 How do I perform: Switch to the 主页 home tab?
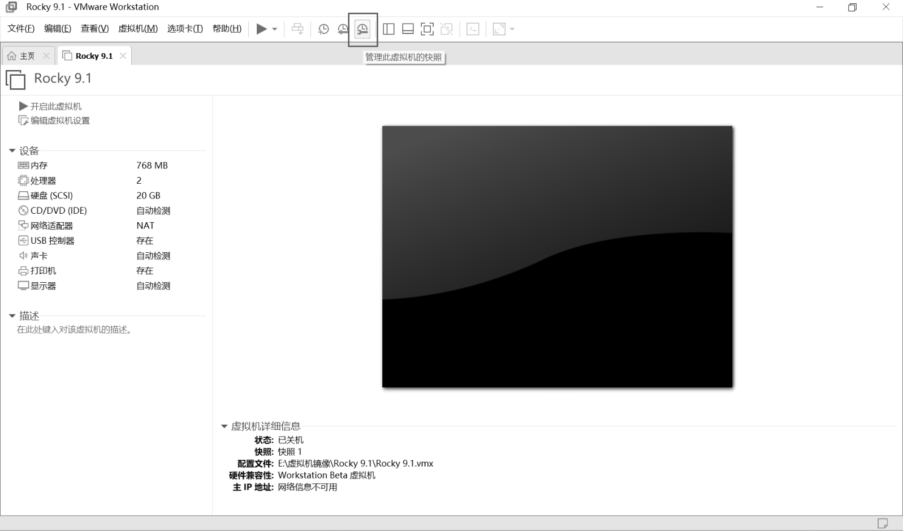[x=27, y=56]
